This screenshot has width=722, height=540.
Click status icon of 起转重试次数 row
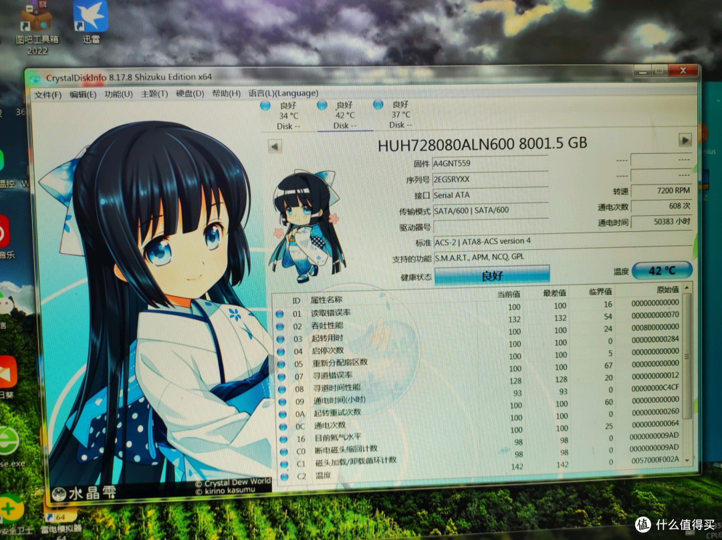[x=283, y=414]
